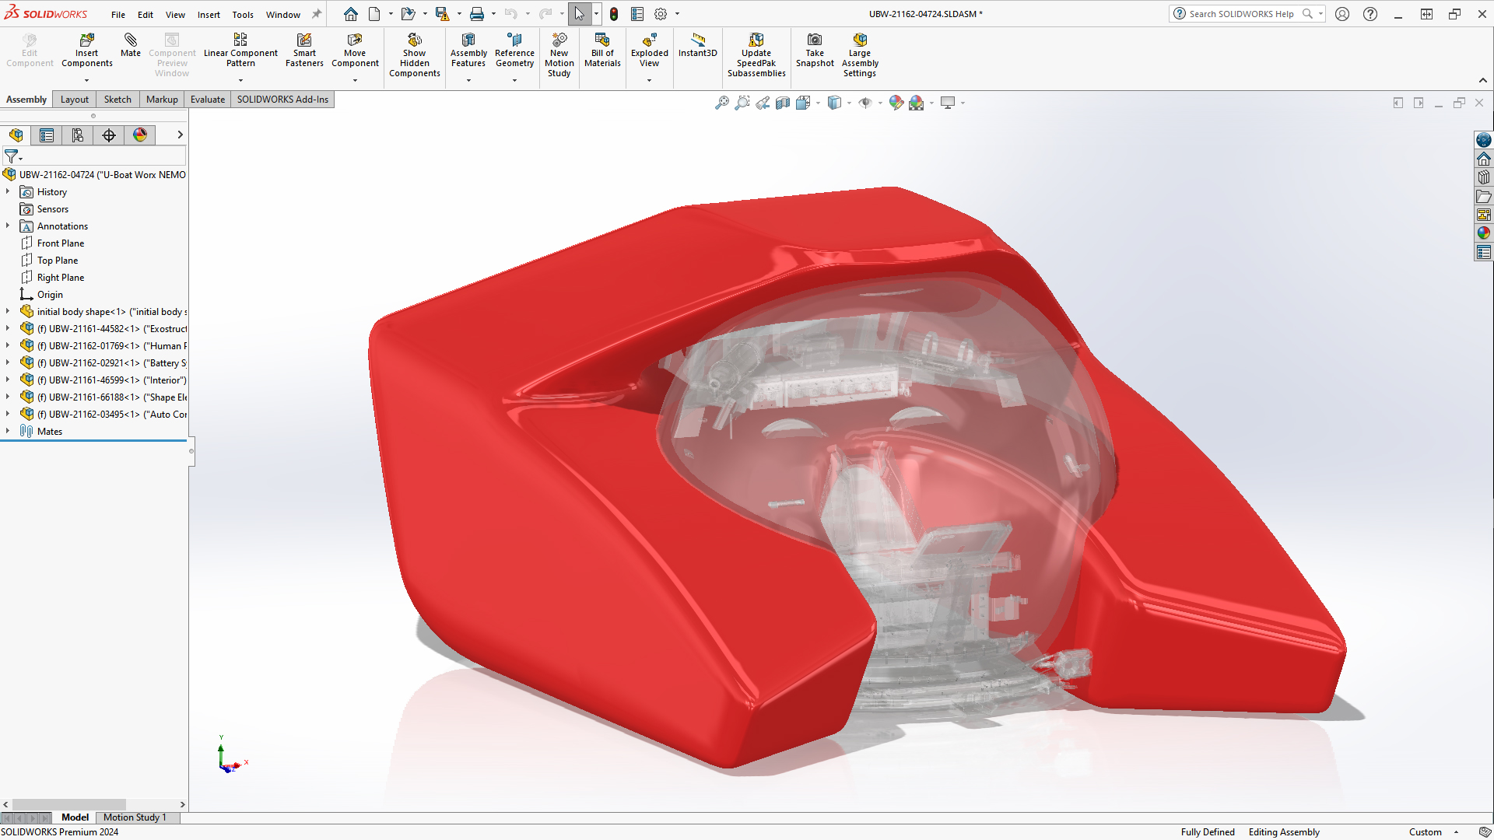Select the Mate tool

(131, 45)
